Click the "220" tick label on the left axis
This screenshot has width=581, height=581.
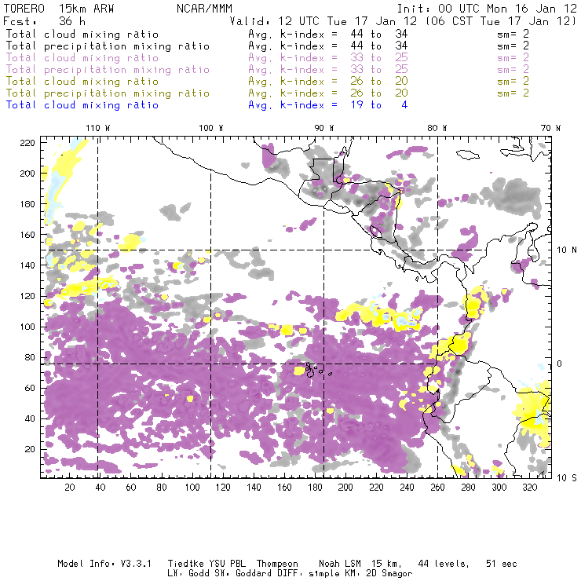pyautogui.click(x=27, y=143)
